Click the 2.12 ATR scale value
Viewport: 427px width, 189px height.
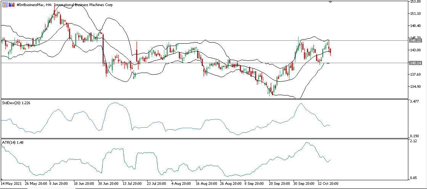(x=414, y=141)
